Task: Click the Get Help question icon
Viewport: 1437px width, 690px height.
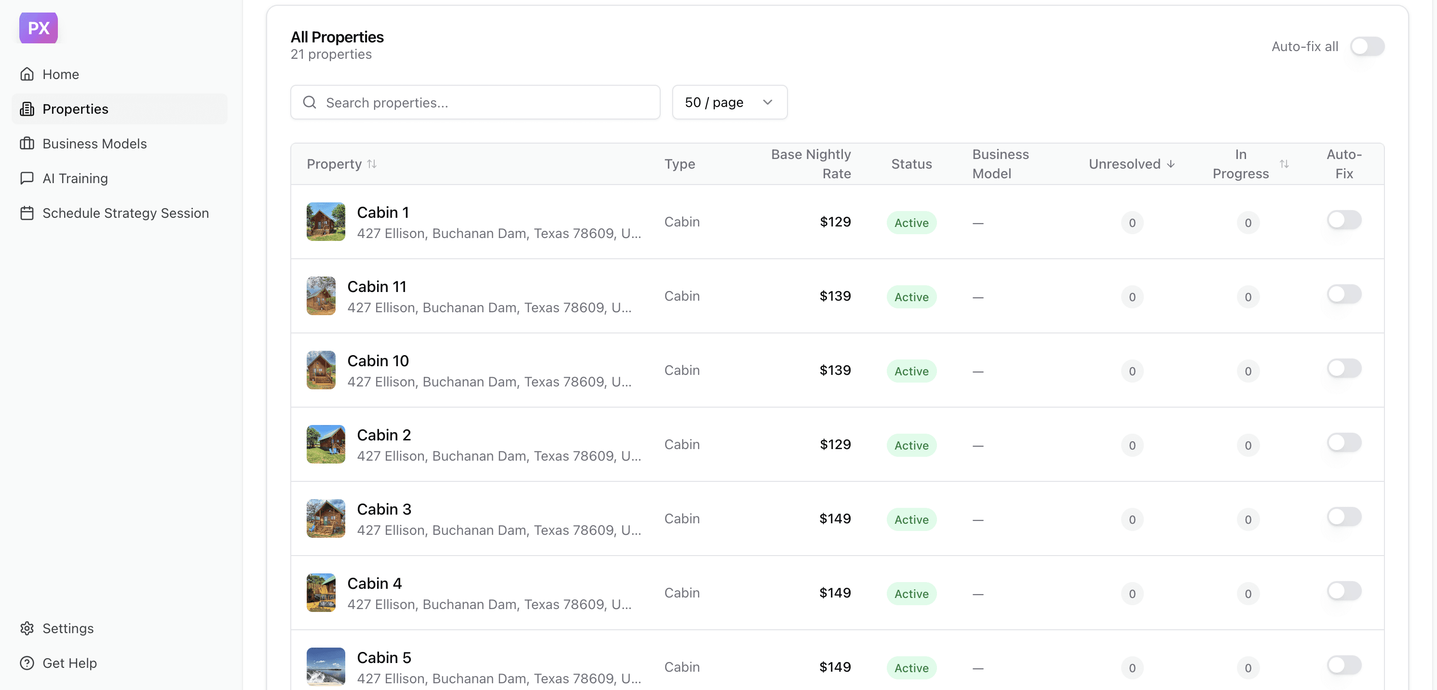Action: coord(27,663)
